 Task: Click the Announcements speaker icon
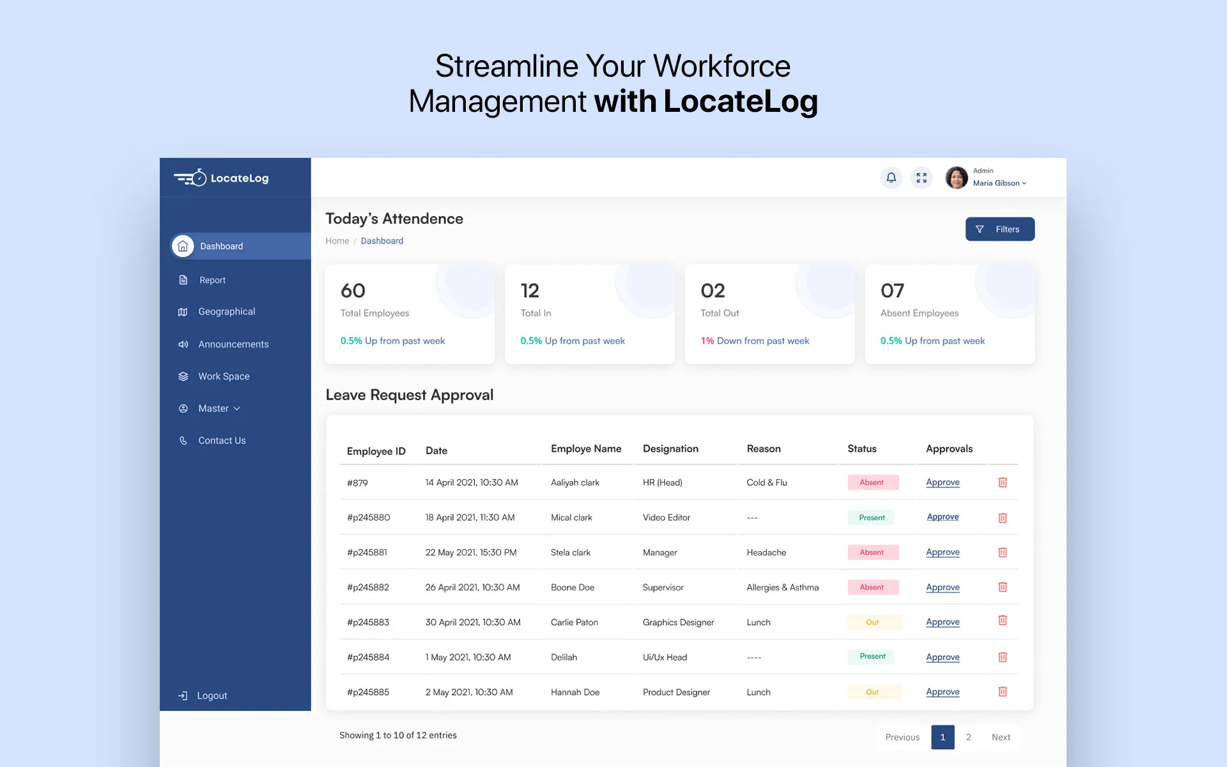pyautogui.click(x=183, y=345)
